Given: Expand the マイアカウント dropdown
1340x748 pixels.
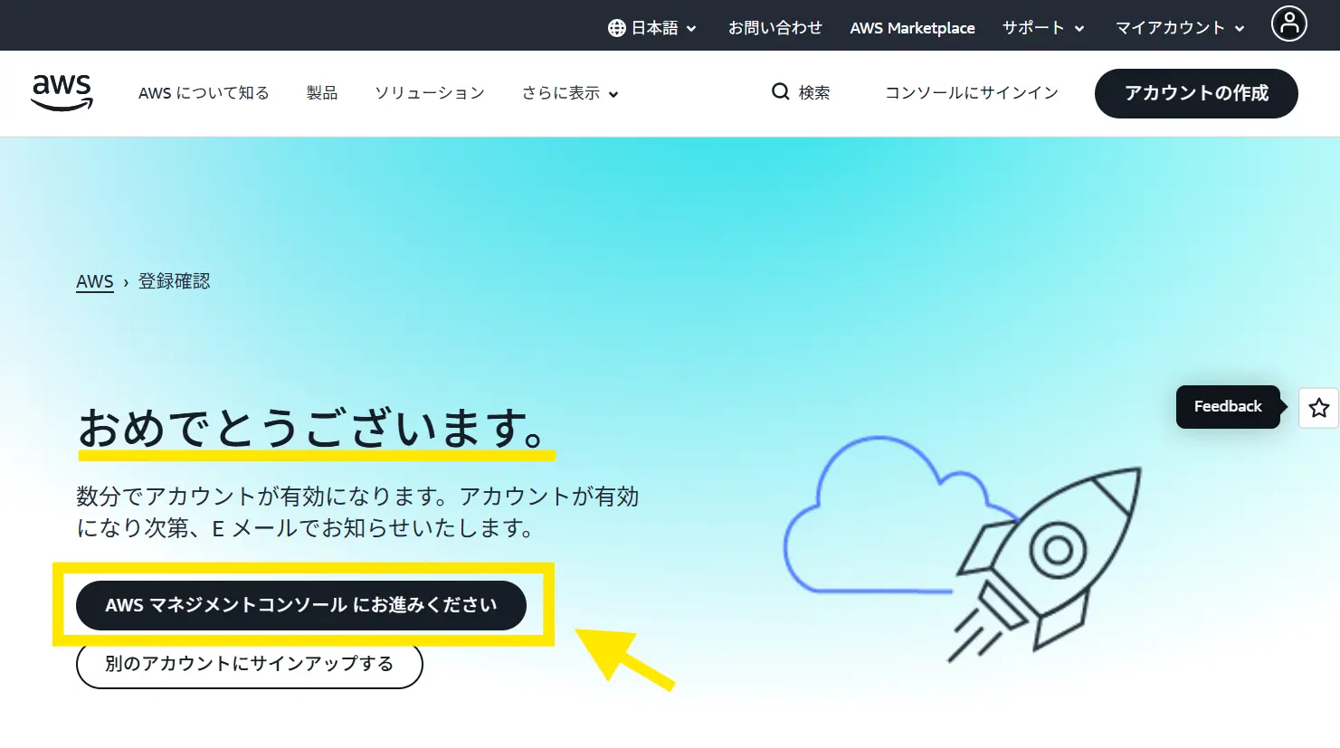Looking at the screenshot, I should click(x=1179, y=28).
